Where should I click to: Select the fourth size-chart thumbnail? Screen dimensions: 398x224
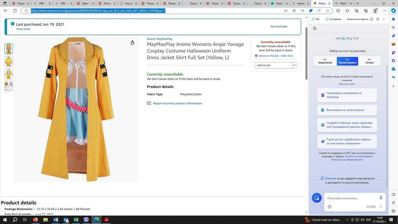[9, 86]
